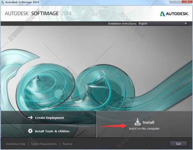Screen dimensions: 193x150
Task: Close the Autodesk Softimage 2014 window
Action: pyautogui.click(x=187, y=1)
